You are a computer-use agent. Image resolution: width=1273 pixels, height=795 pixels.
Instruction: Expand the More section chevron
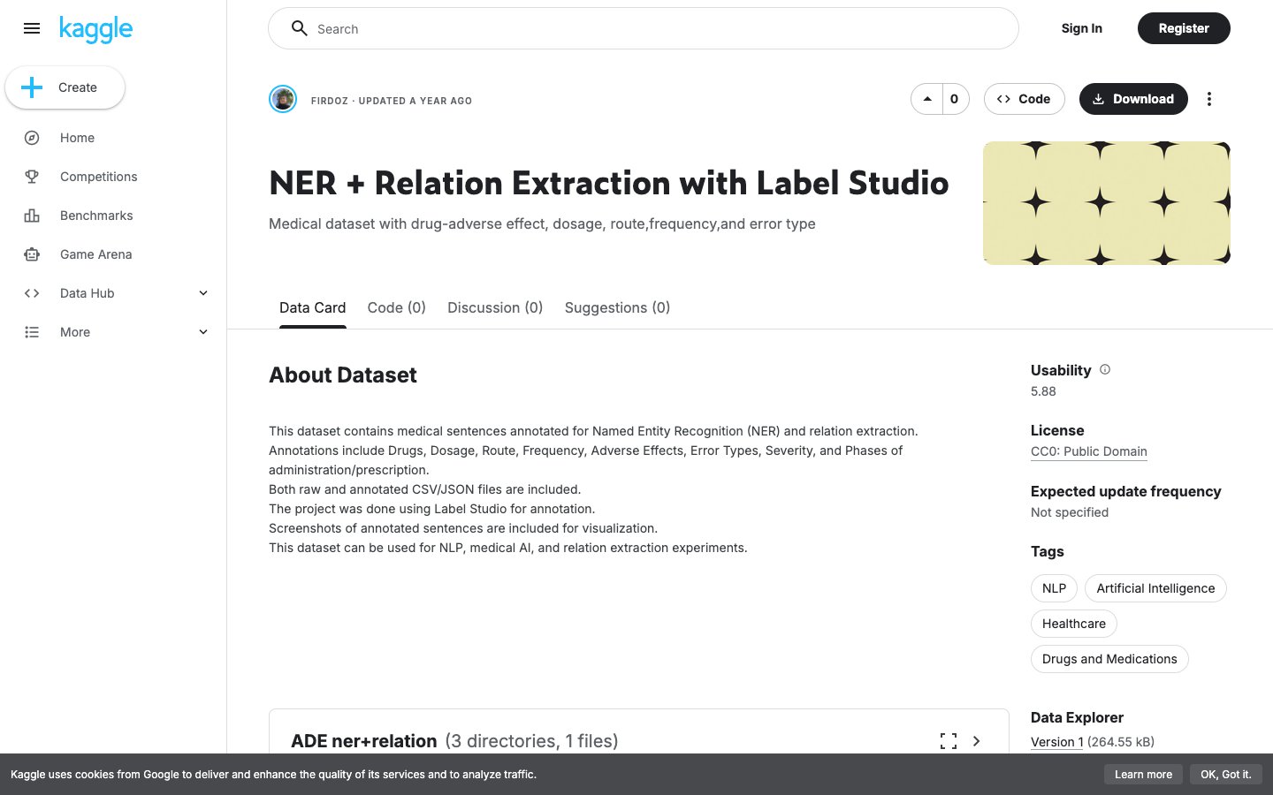click(x=203, y=332)
